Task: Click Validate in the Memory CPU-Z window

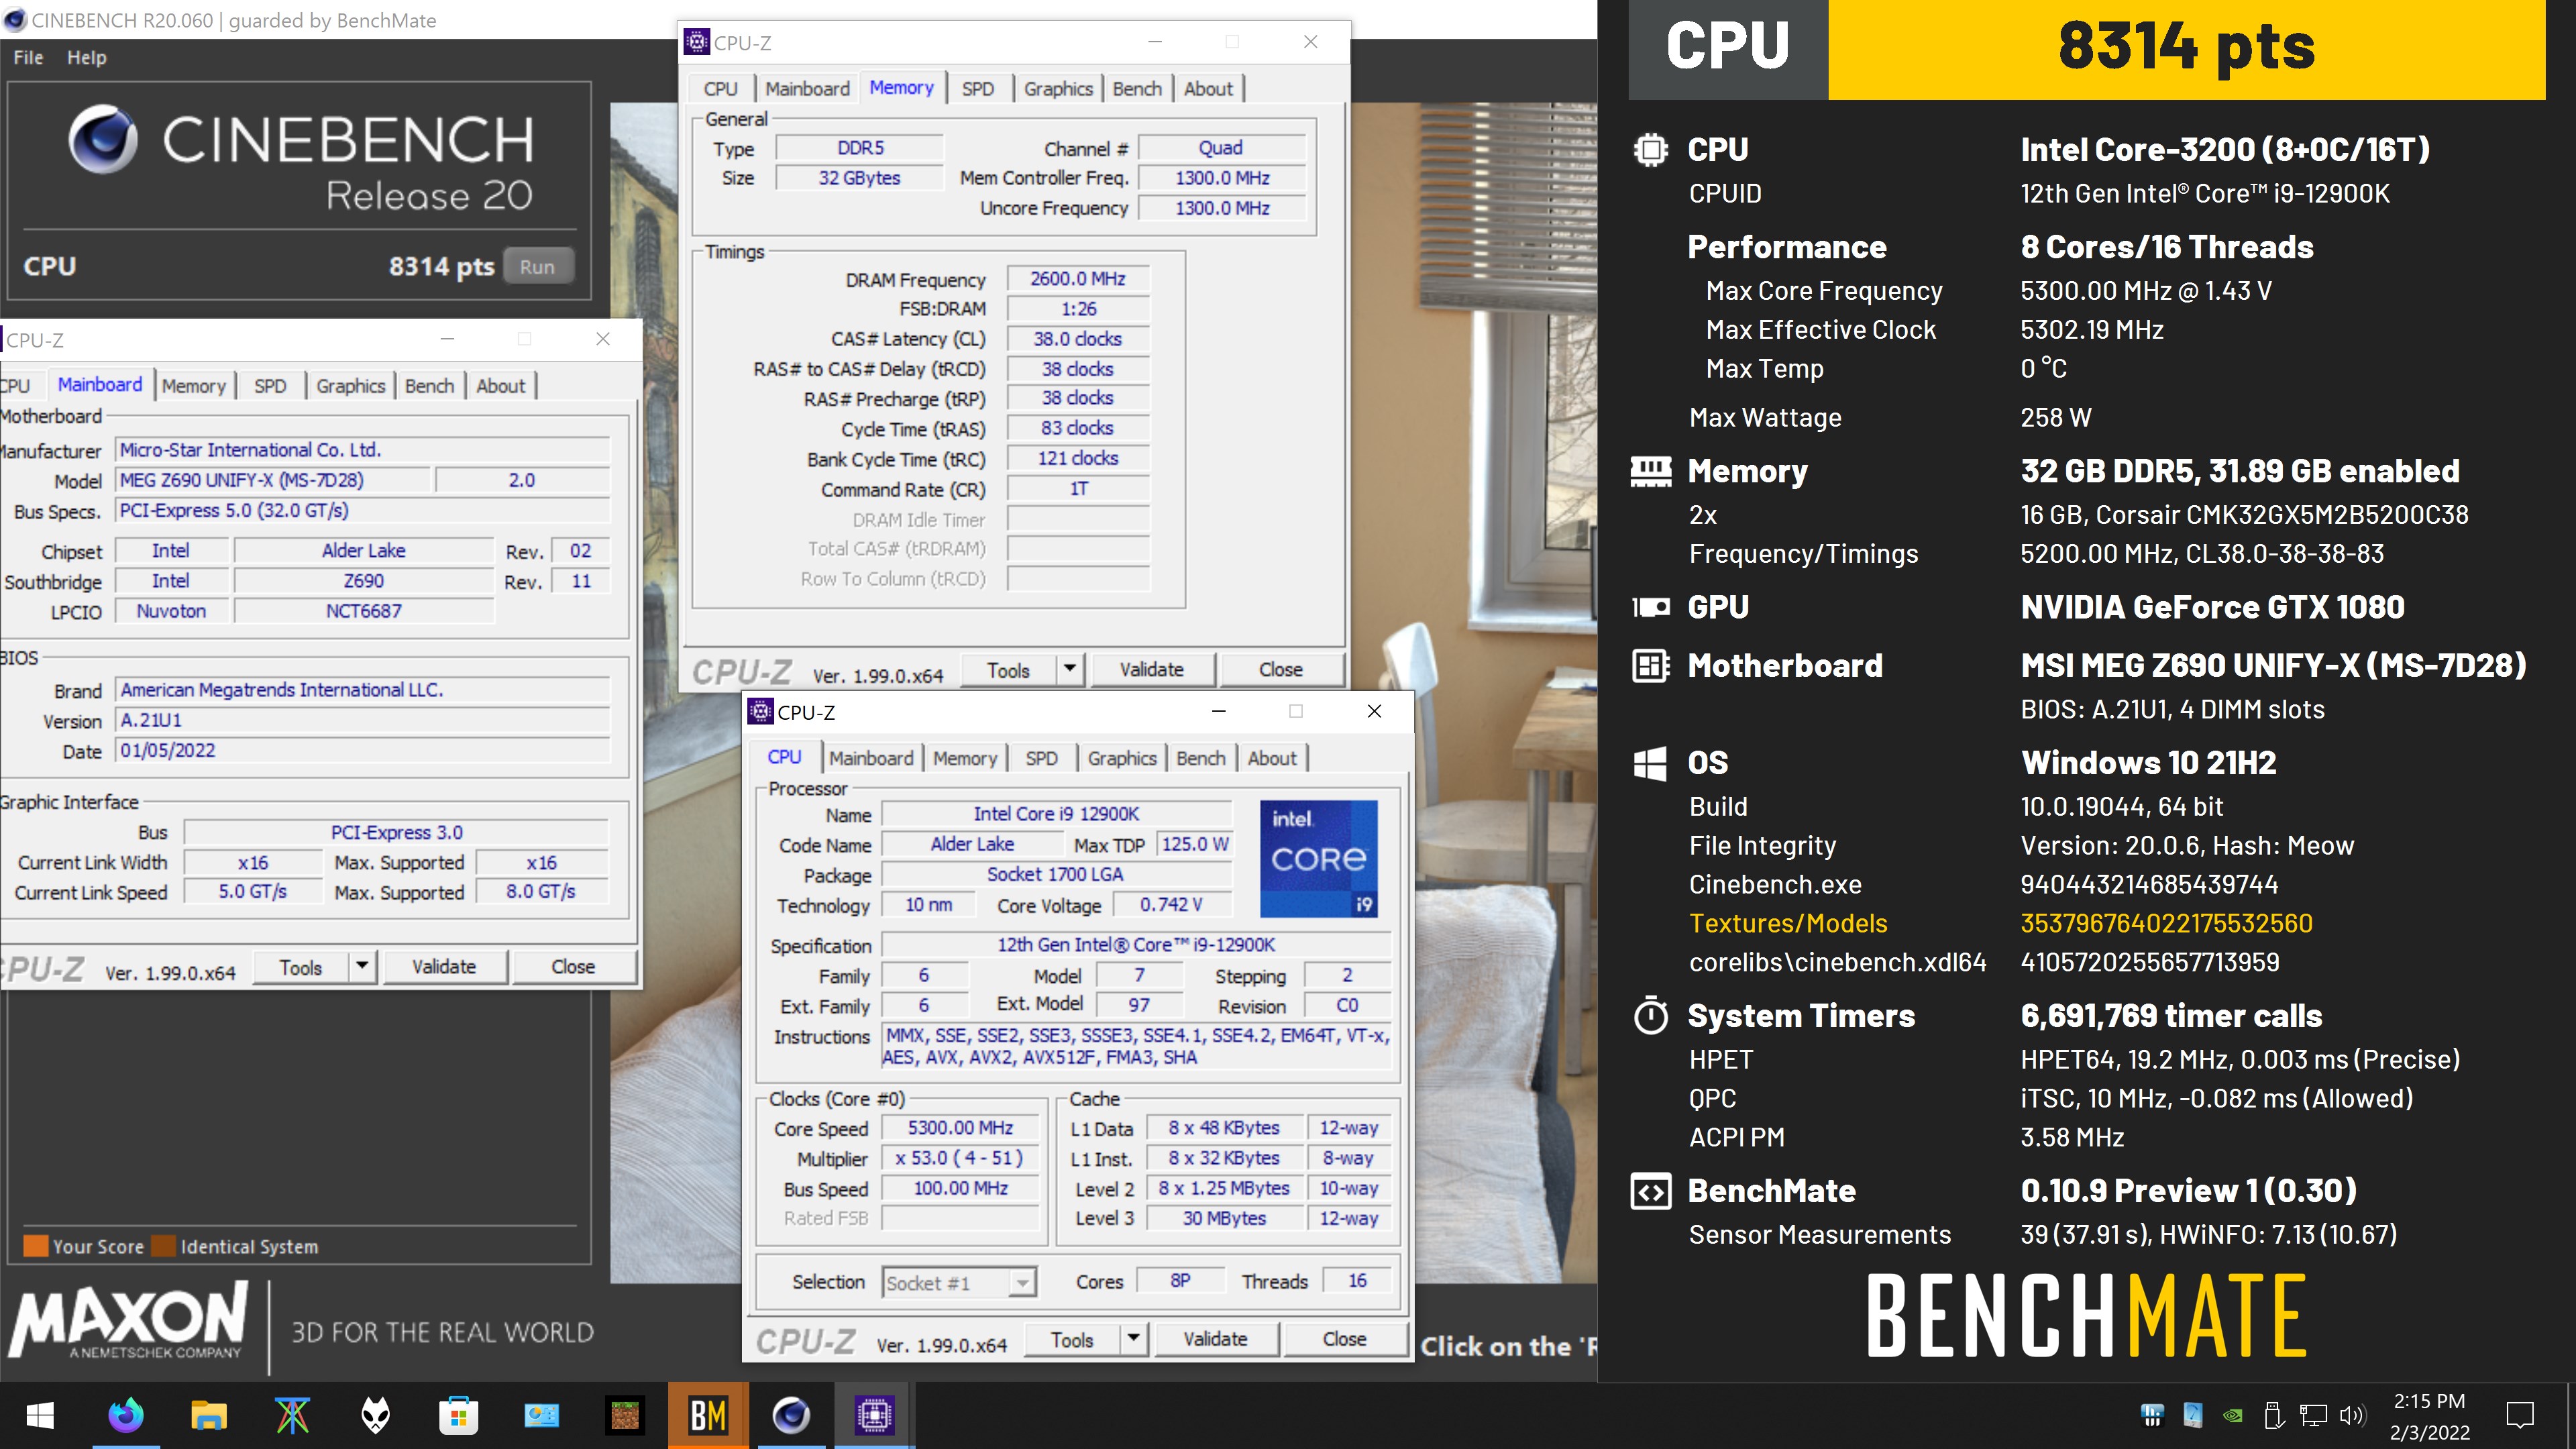Action: click(1151, 669)
